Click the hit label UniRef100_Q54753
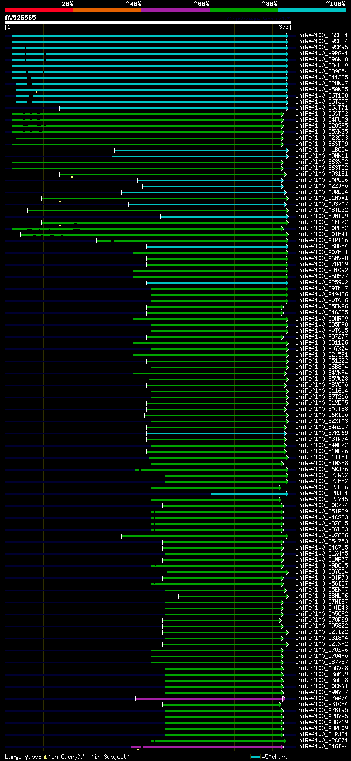Screen dimensions: 351x761 pyautogui.click(x=321, y=542)
